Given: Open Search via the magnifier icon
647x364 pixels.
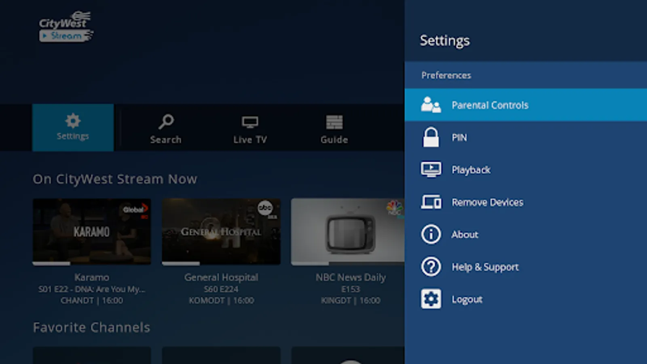Looking at the screenshot, I should (x=166, y=122).
